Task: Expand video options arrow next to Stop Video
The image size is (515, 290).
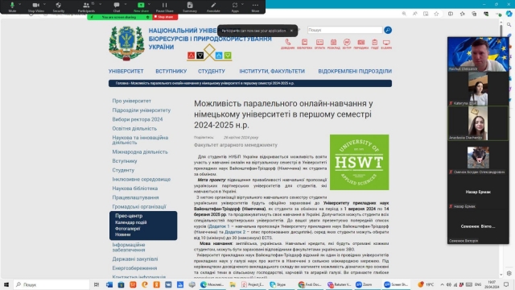Action: pos(44,4)
